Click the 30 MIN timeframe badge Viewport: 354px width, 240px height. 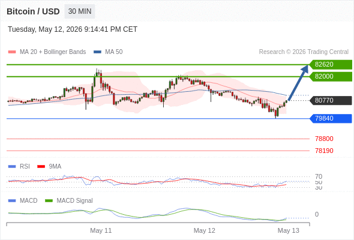[80, 11]
